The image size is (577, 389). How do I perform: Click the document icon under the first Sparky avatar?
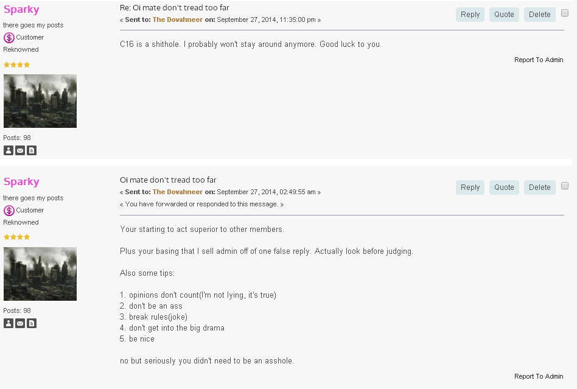(x=32, y=150)
